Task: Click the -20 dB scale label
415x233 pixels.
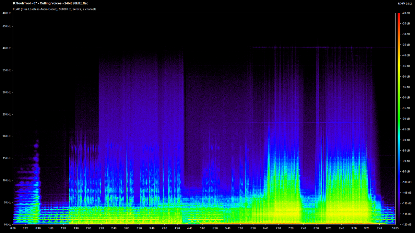Action: (406, 13)
